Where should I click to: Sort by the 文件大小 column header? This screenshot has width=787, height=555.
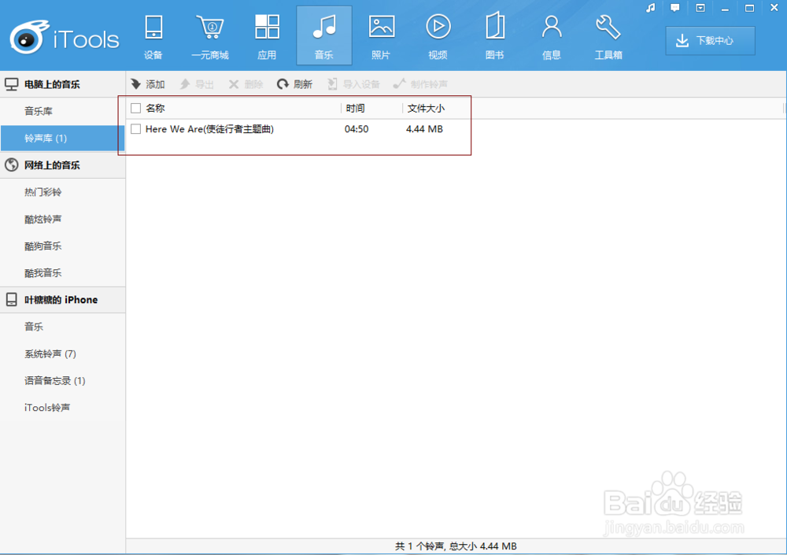(426, 108)
